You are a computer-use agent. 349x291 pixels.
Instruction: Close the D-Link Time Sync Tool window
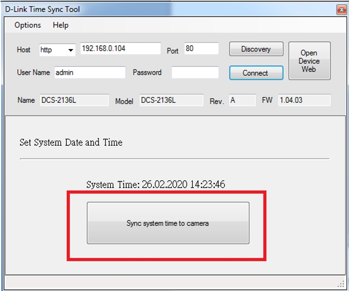(341, 10)
